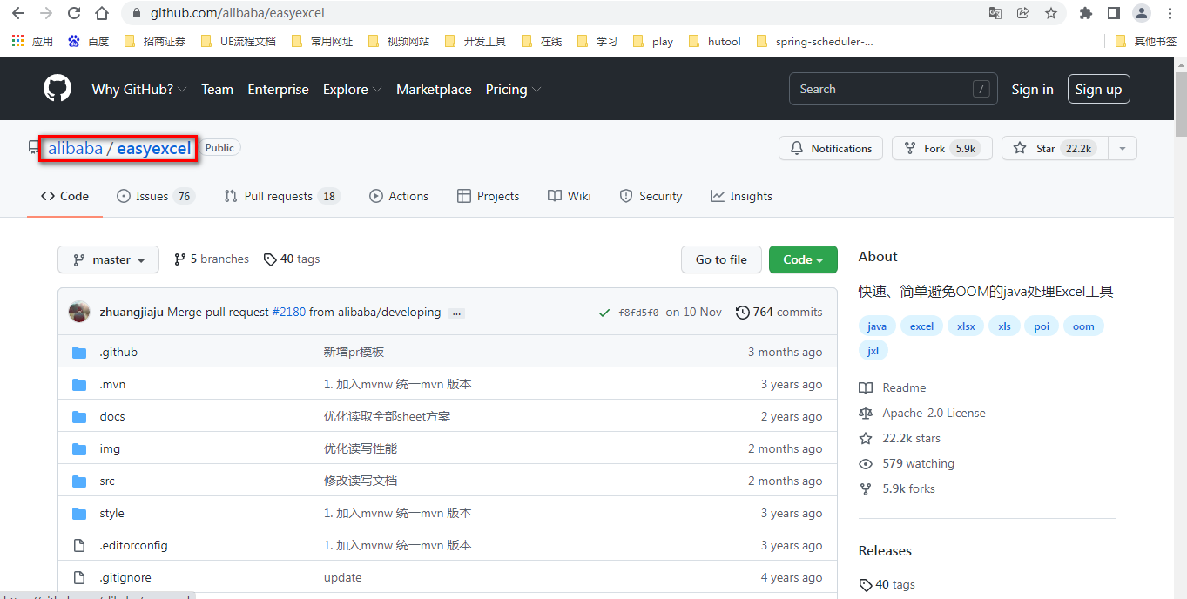
Task: Expand the Explore menu
Action: (x=352, y=89)
